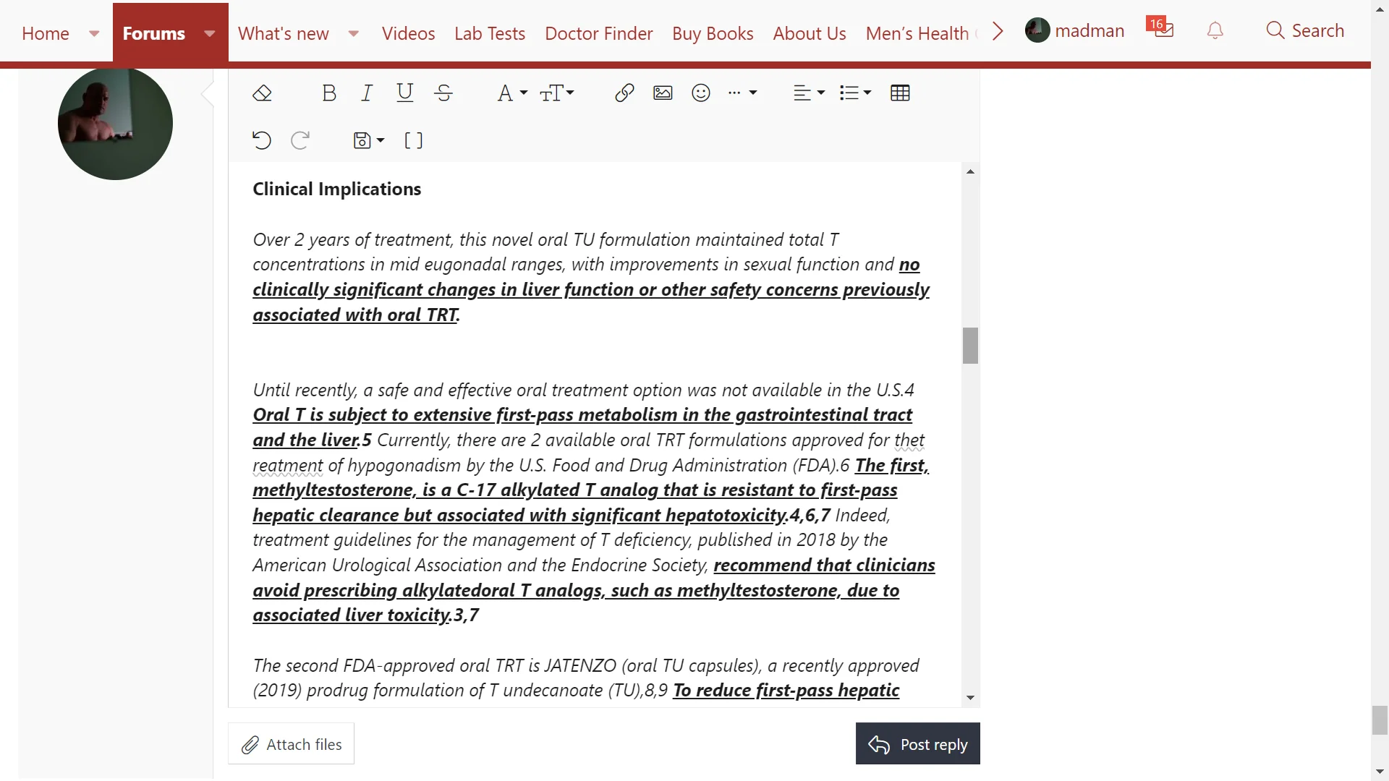
Task: Open the Buy Books link
Action: point(713,33)
